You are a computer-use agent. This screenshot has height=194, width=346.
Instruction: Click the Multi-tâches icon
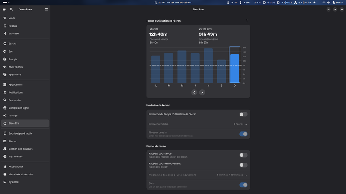pyautogui.click(x=5, y=67)
